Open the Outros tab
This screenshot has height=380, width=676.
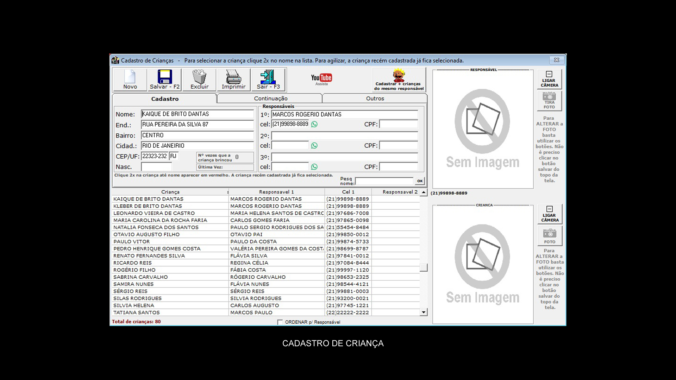coord(375,99)
